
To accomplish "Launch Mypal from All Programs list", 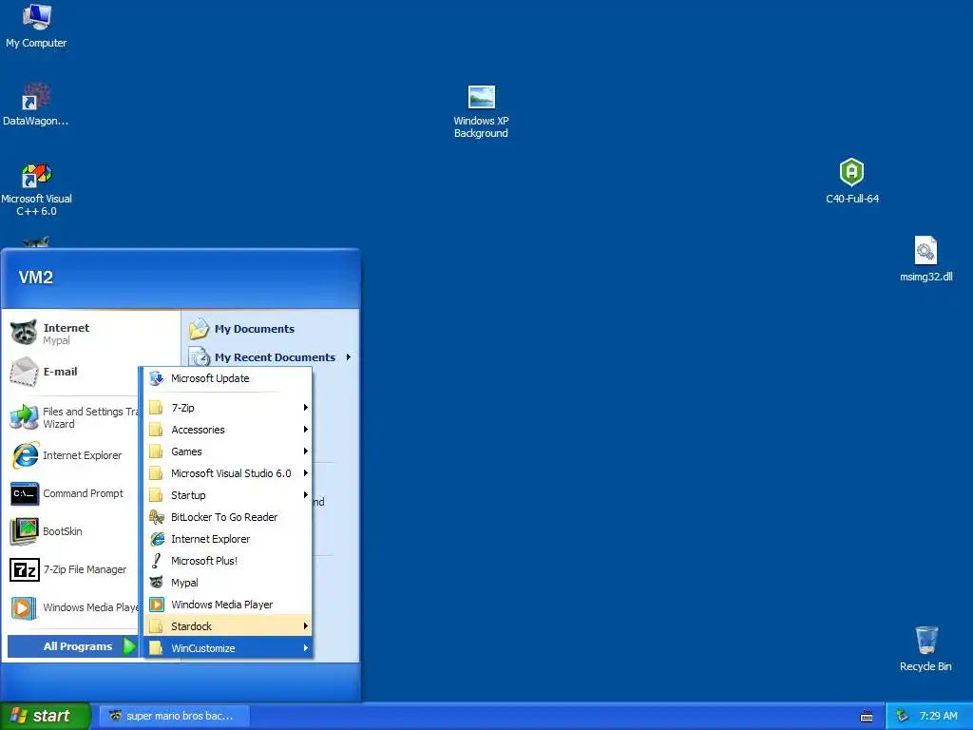I will tap(228, 583).
